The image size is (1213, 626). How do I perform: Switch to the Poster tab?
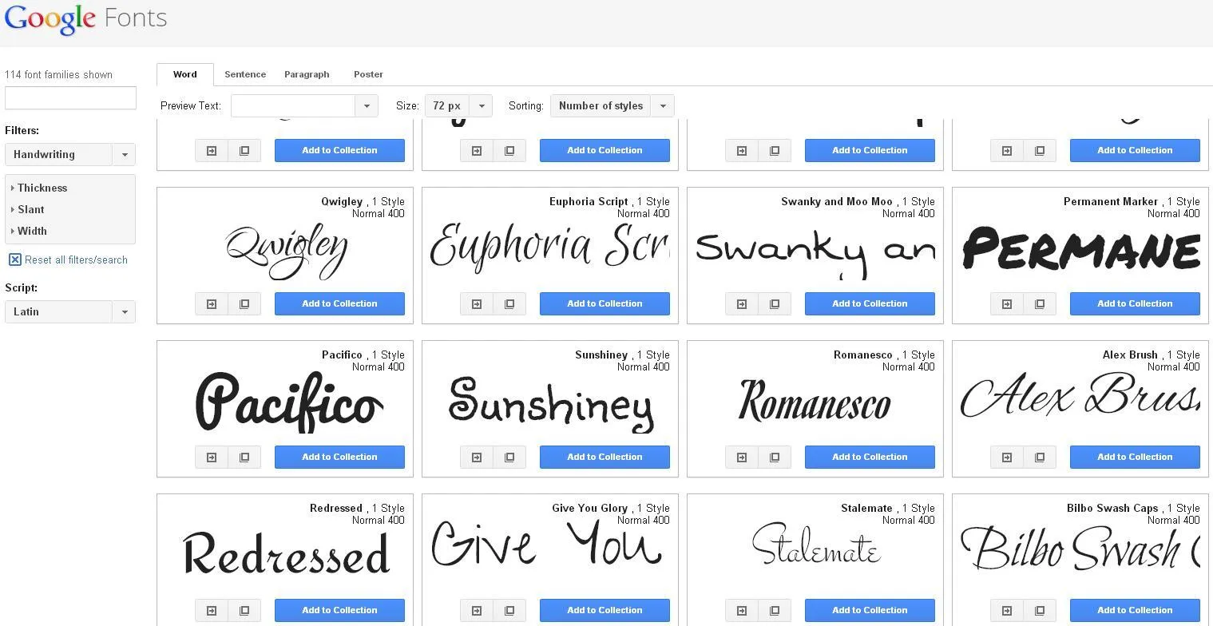pyautogui.click(x=368, y=74)
